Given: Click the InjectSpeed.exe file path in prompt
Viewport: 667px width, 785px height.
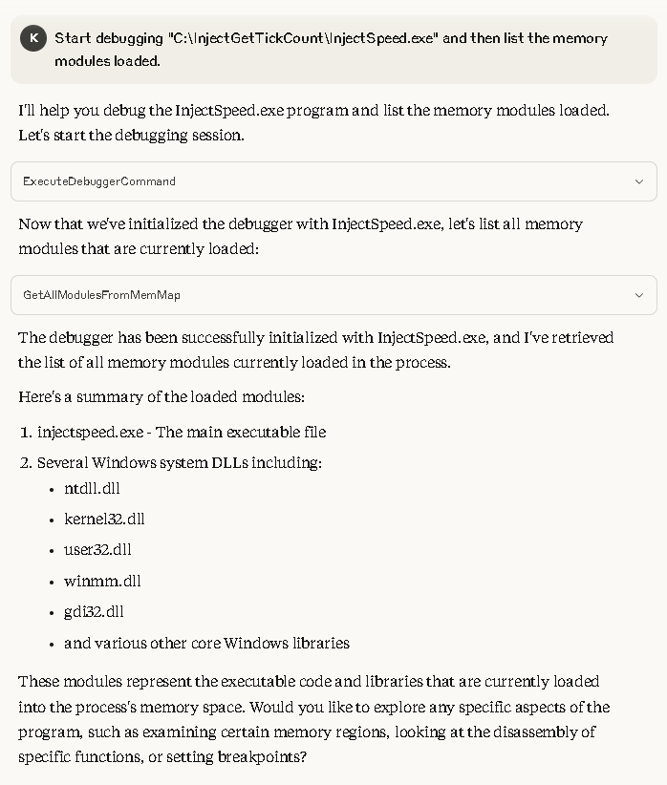Looking at the screenshot, I should (x=303, y=38).
